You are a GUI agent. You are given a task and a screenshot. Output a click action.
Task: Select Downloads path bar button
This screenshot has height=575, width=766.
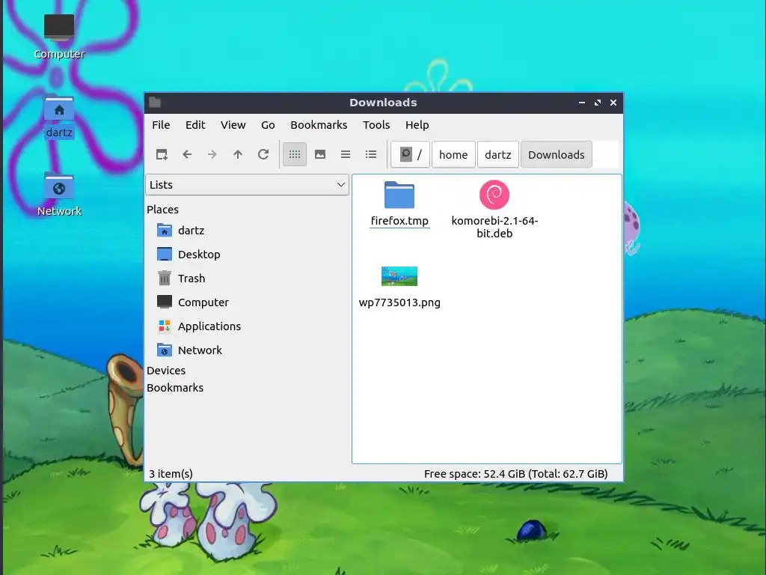click(557, 154)
